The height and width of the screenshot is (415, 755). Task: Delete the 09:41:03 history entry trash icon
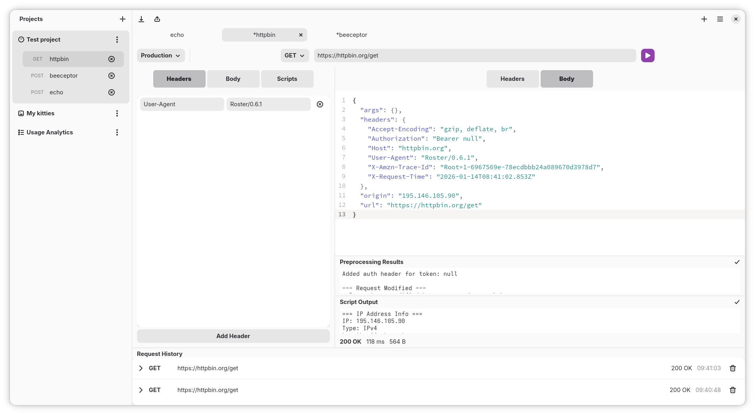733,368
